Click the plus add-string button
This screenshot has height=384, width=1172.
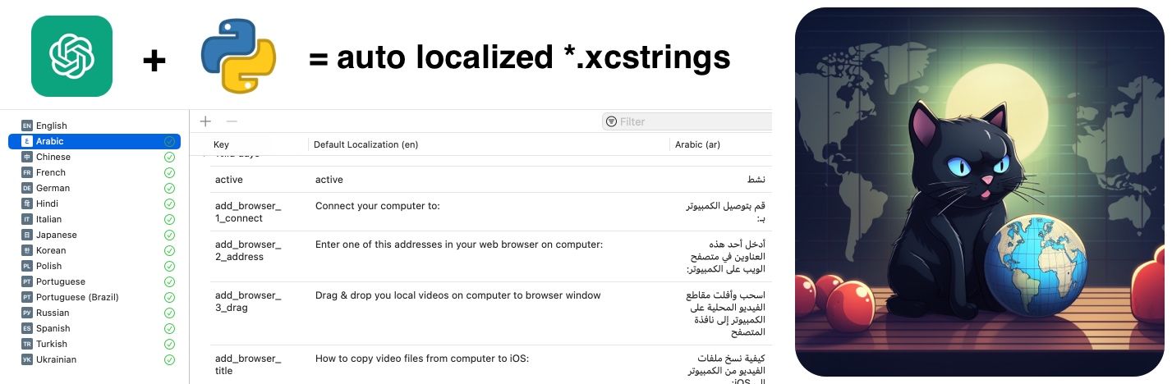[x=205, y=121]
